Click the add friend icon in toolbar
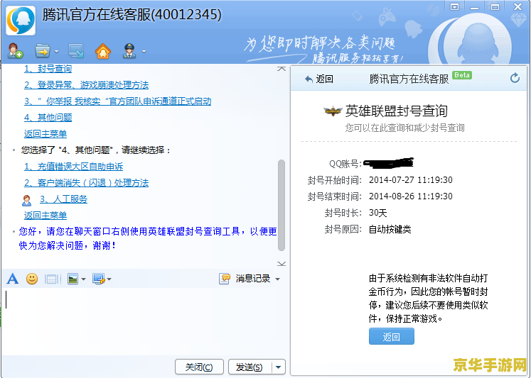The width and height of the screenshot is (531, 378). pos(15,51)
